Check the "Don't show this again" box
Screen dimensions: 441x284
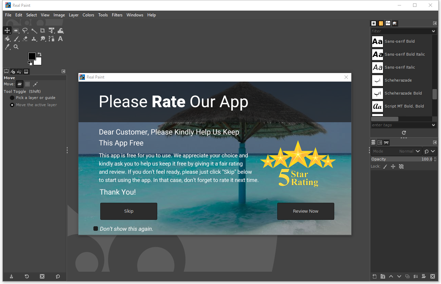pos(96,229)
